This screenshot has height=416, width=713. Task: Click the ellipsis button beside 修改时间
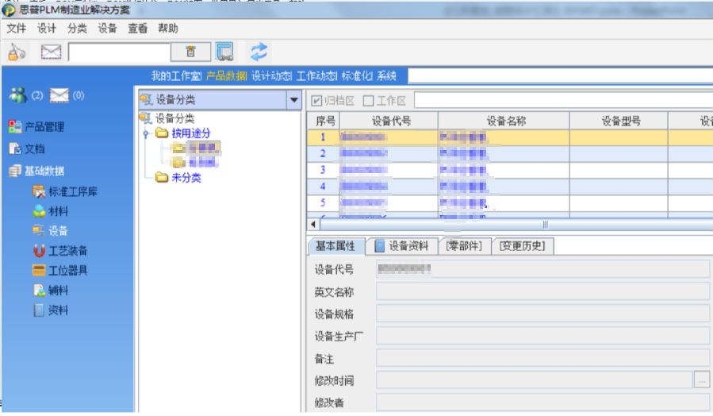[701, 380]
